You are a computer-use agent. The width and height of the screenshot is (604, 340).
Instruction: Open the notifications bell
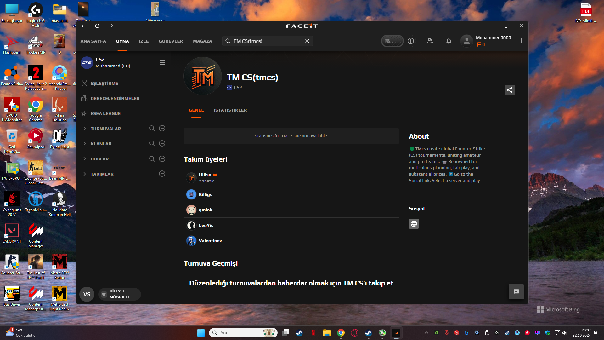pos(449,41)
